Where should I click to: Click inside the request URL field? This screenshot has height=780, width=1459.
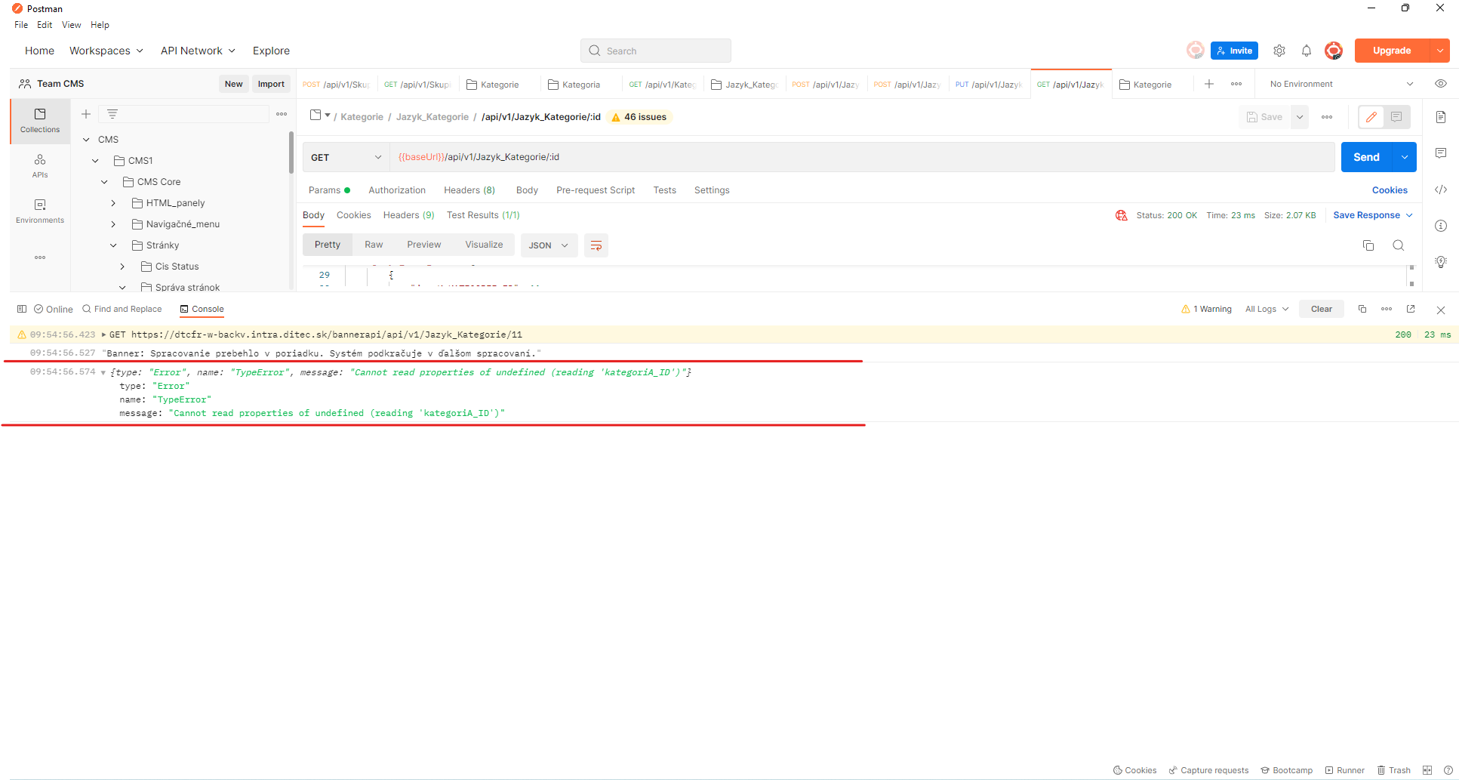[755, 157]
